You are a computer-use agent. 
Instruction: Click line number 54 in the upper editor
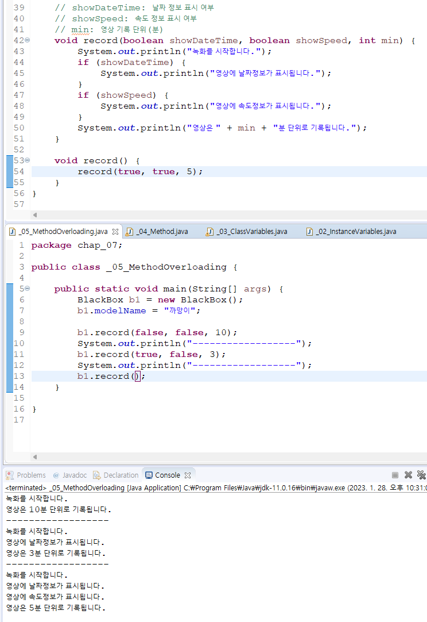(19, 171)
